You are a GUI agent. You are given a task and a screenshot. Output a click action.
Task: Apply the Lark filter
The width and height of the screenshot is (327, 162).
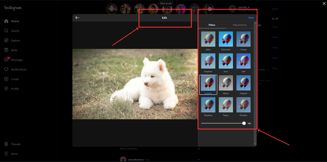point(243,61)
